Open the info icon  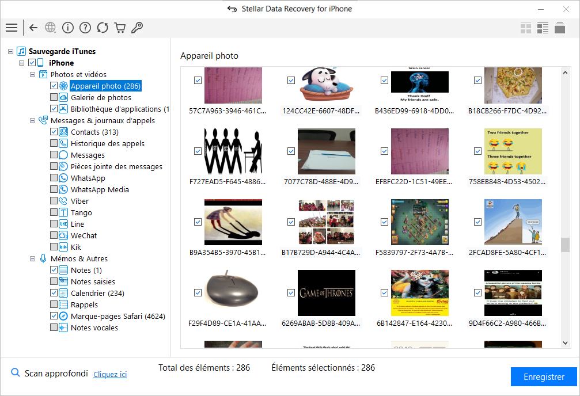coord(68,28)
